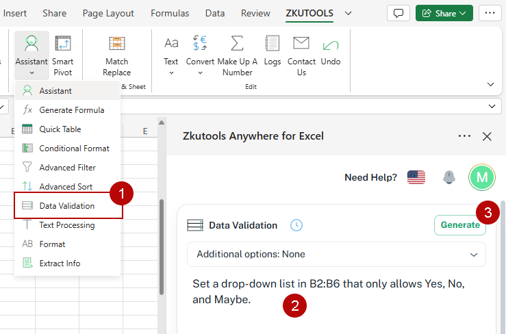The height and width of the screenshot is (334, 506).
Task: Collapse the ribbon using chevron
Action: point(490,85)
